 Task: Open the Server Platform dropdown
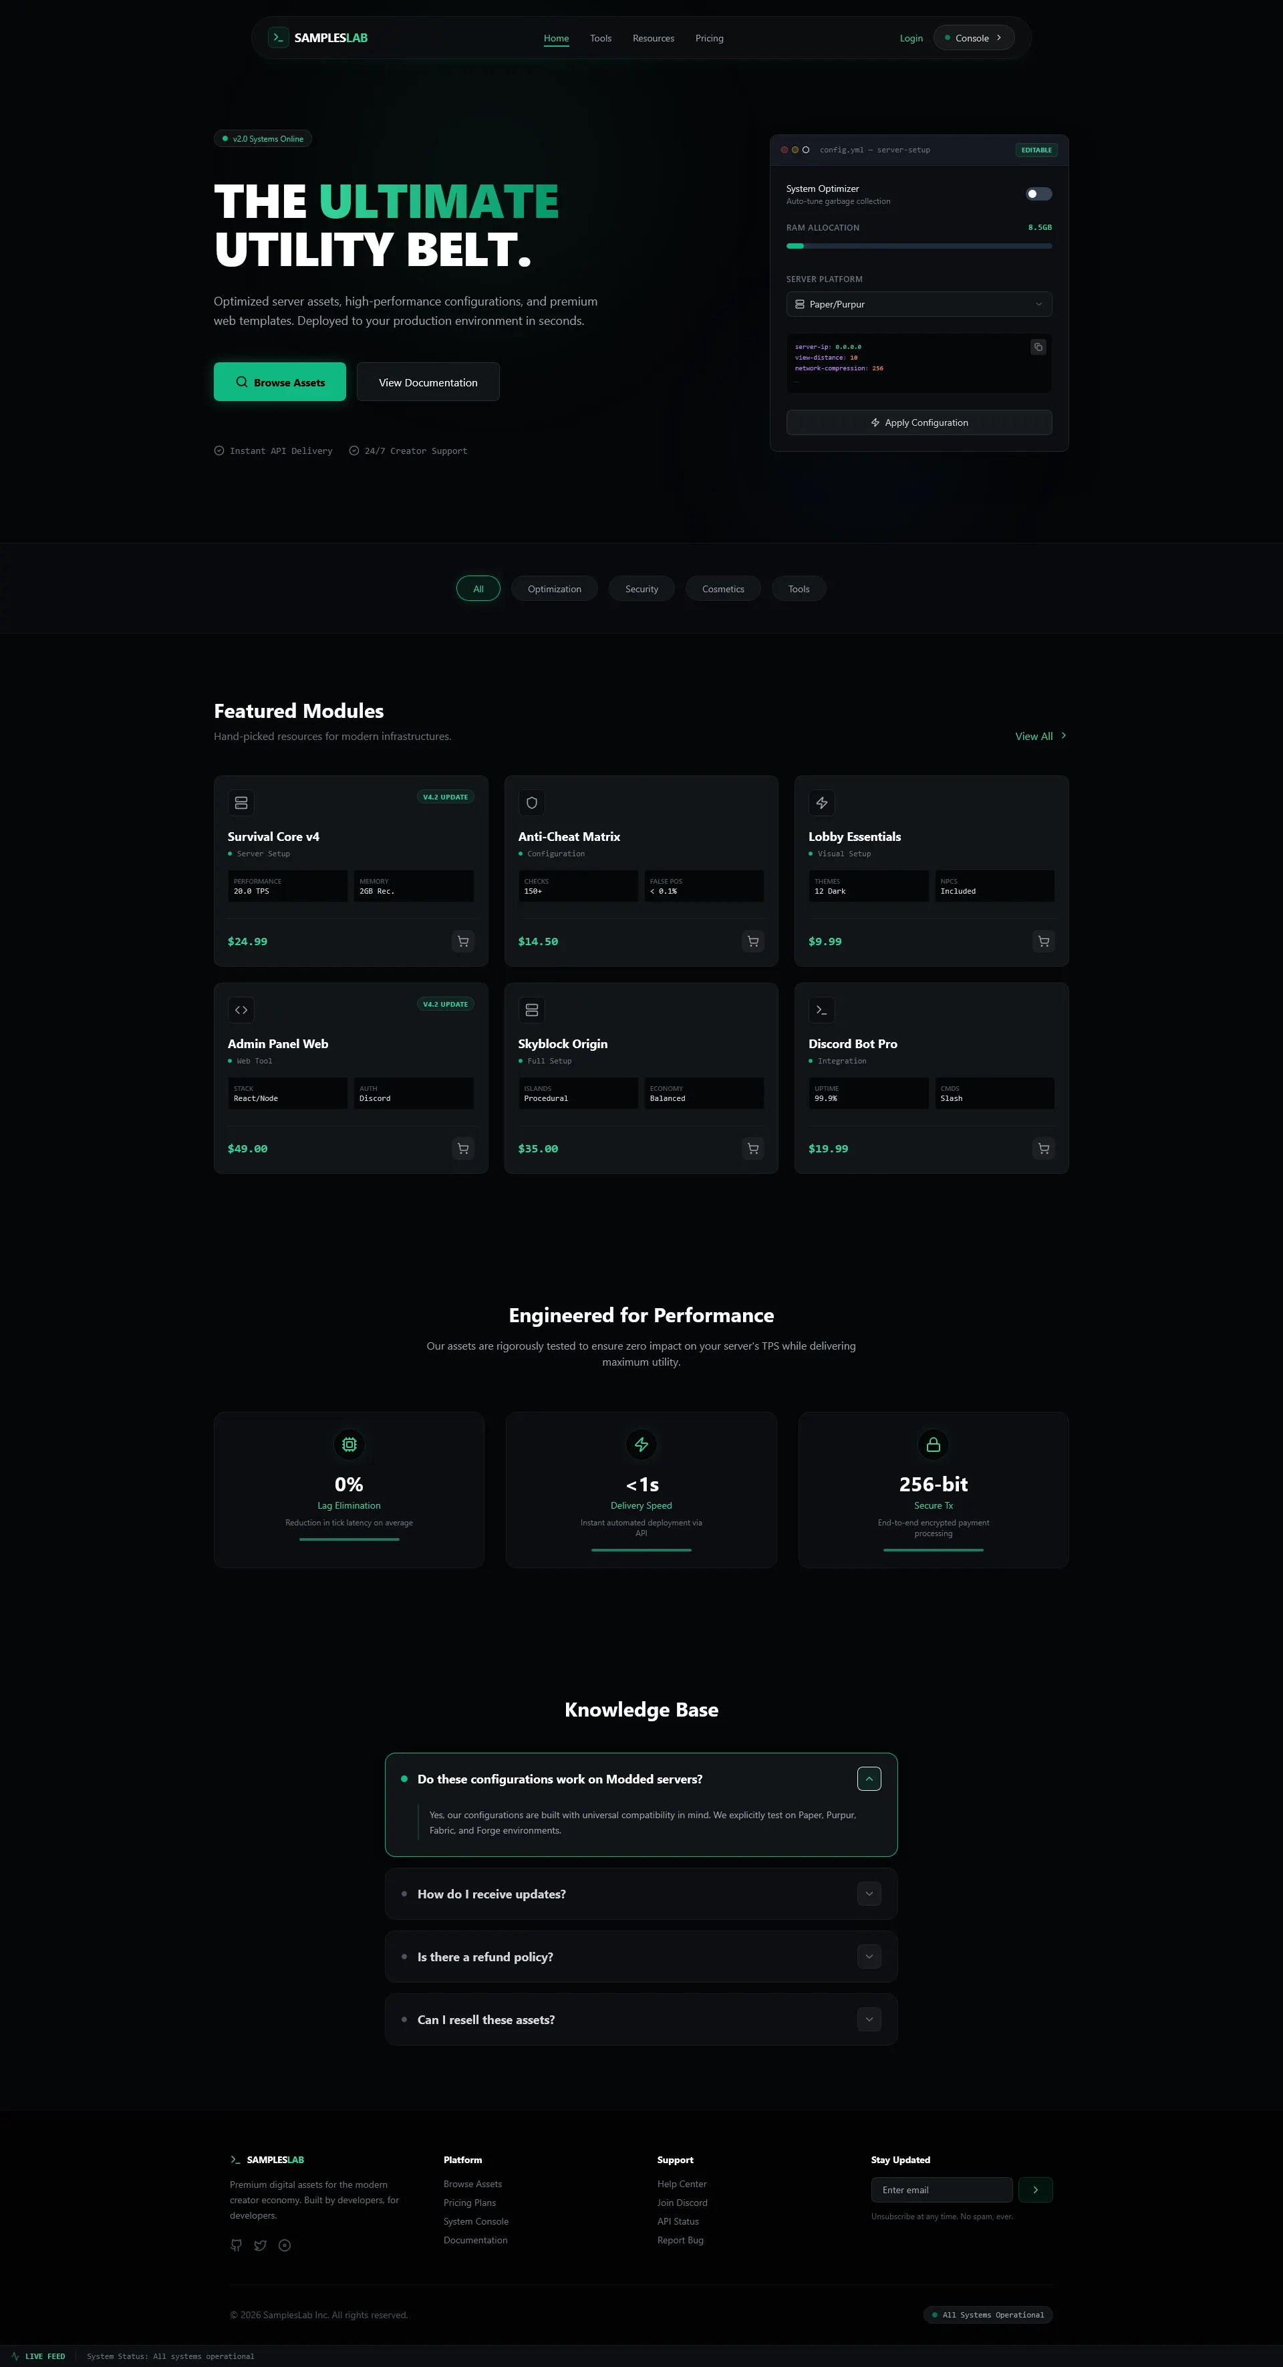pyautogui.click(x=918, y=304)
